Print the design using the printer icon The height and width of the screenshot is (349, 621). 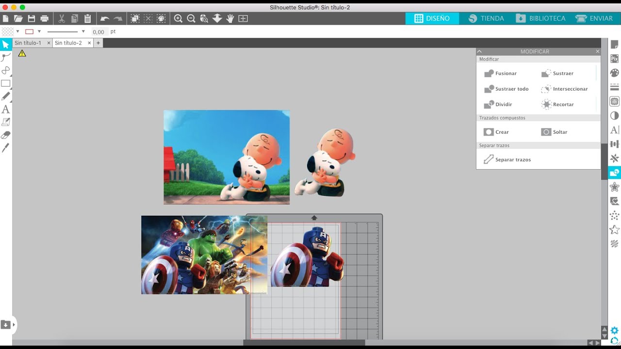click(x=45, y=18)
